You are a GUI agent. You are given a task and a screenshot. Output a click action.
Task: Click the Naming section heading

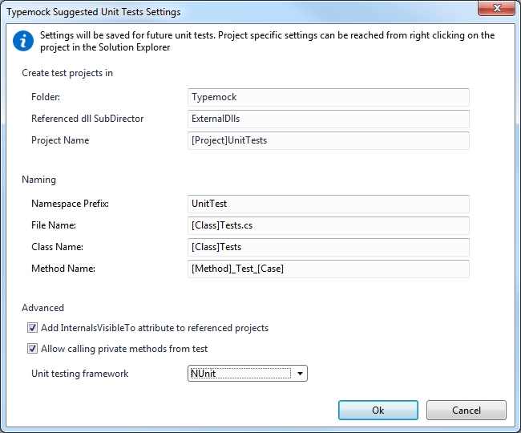point(38,180)
